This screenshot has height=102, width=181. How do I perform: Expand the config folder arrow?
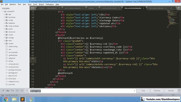tap(4, 20)
